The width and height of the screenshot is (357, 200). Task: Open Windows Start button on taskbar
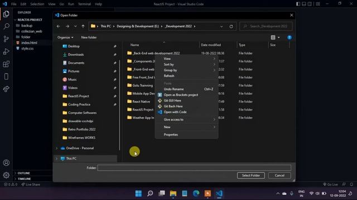138,193
